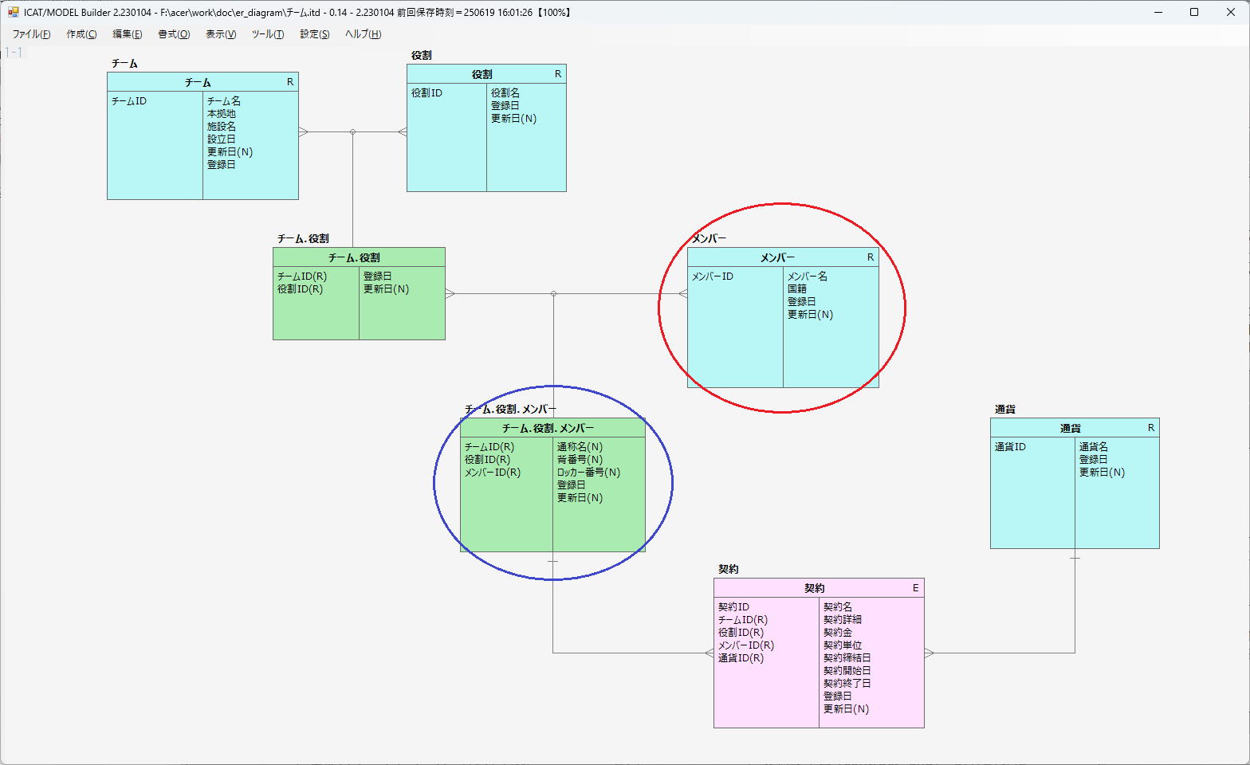This screenshot has height=765, width=1250.
Task: Select the 契約 entity header
Action: 819,588
